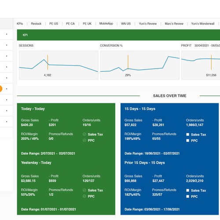Expand the topmost sidebar chevron row
Screen dimensions: 220x220
7,34
